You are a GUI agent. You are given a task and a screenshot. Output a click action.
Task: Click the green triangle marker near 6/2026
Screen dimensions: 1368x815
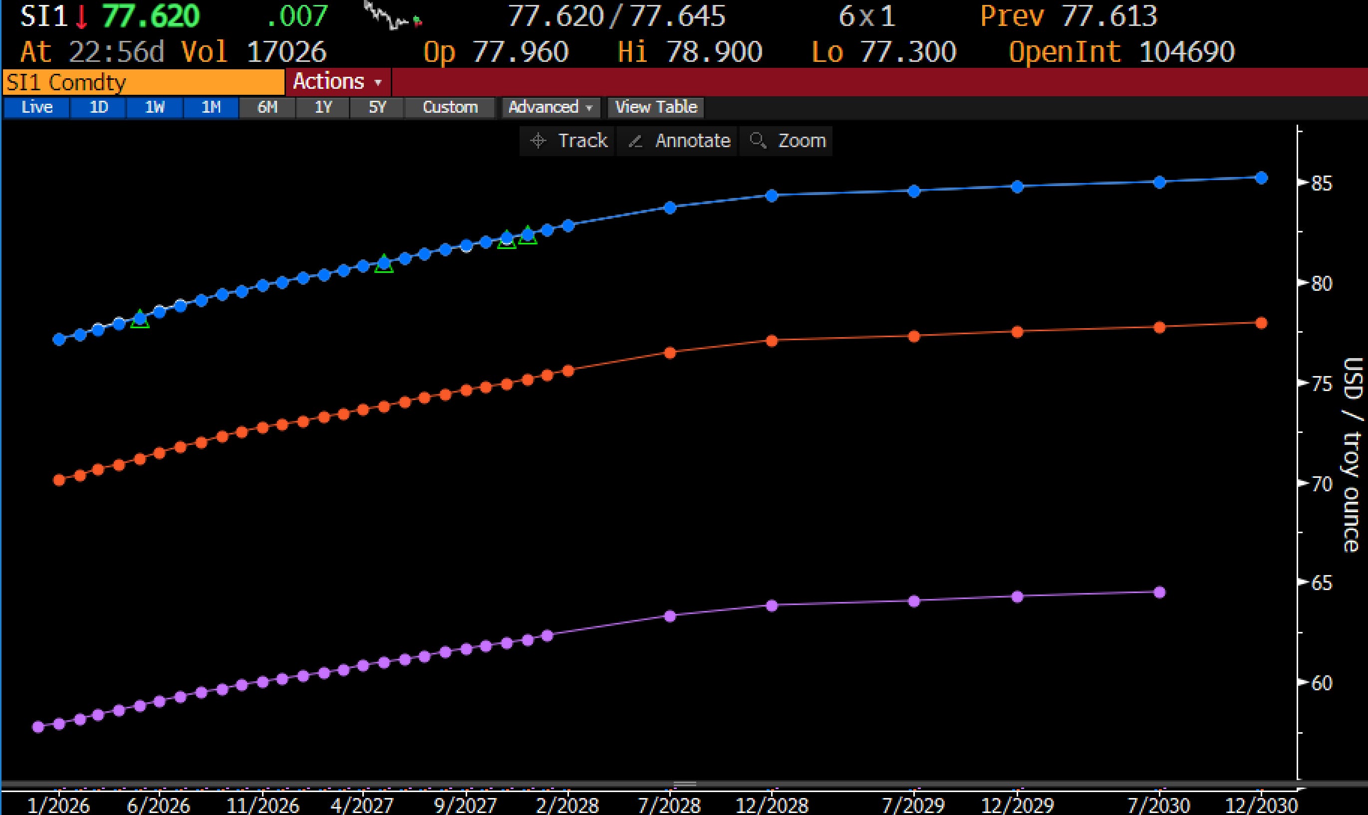click(140, 319)
